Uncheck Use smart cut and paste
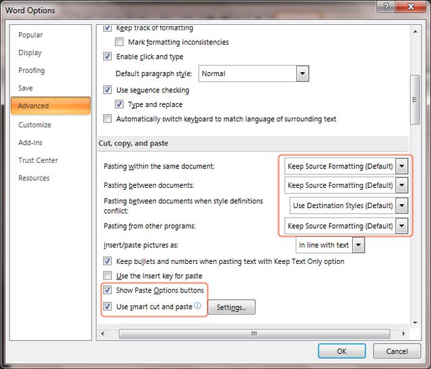Viewport: 431px width, 369px height. tap(107, 306)
